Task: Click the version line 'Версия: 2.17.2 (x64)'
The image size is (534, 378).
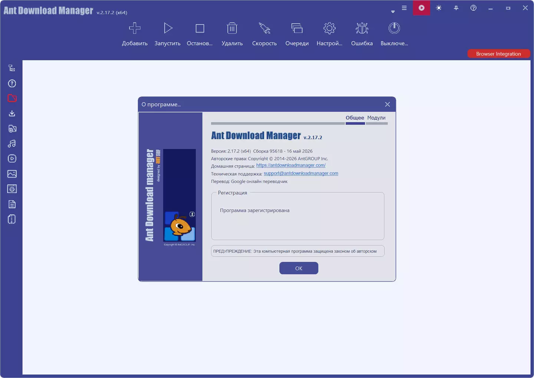Action: [x=231, y=151]
